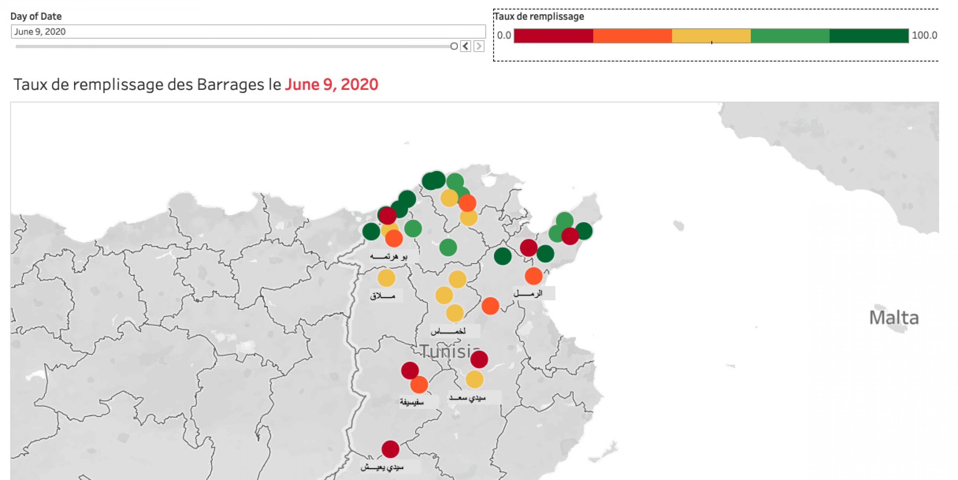Click the Tunisia country label
This screenshot has height=480, width=958.
[450, 351]
